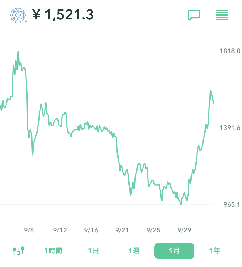The image size is (242, 267).
Task: Choose the 9/29 date marker
Action: coord(184,230)
